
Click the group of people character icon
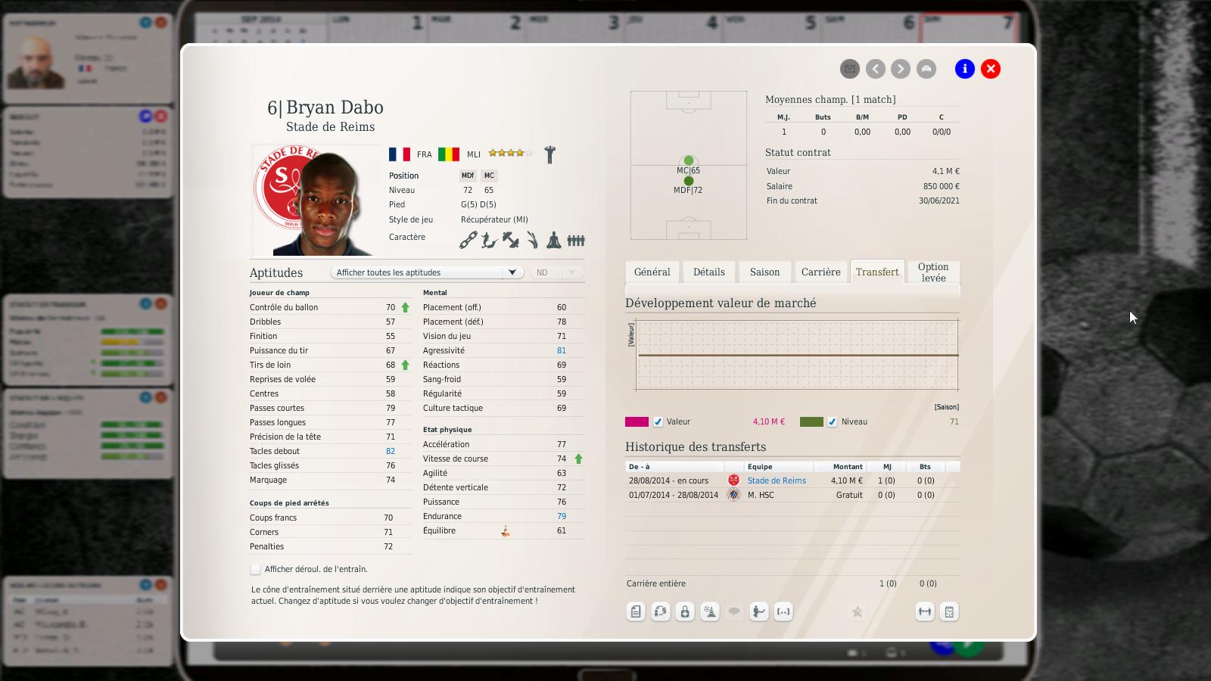point(576,240)
